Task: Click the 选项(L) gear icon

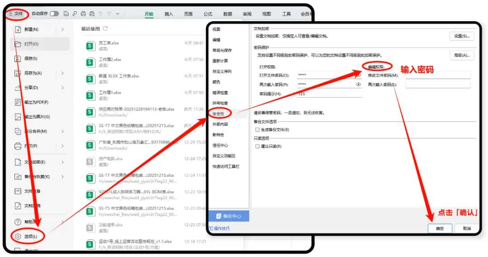Action: [18, 237]
